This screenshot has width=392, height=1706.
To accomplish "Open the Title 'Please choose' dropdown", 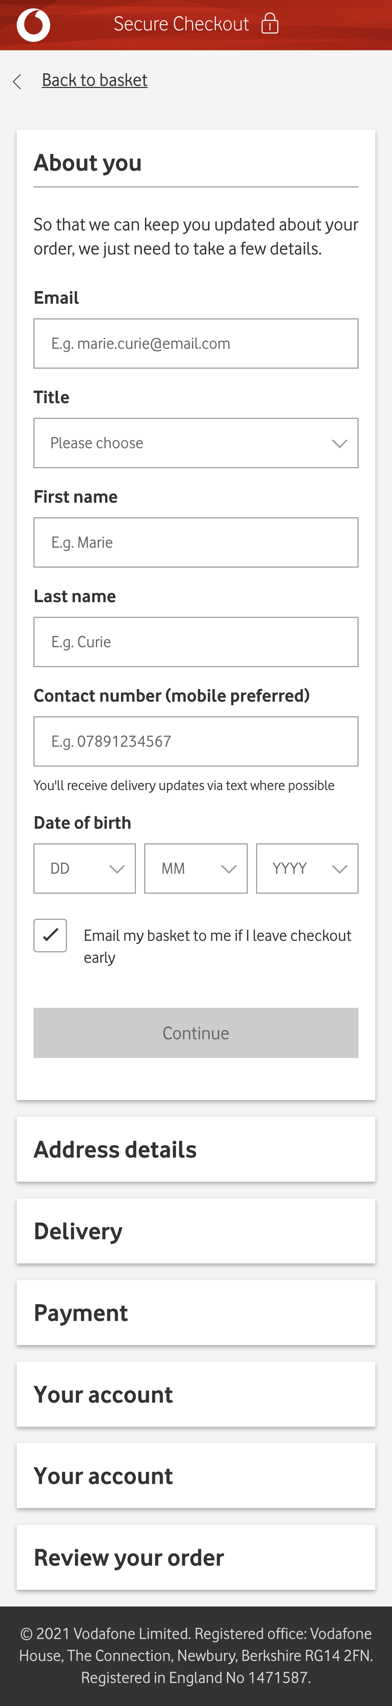I will (196, 443).
